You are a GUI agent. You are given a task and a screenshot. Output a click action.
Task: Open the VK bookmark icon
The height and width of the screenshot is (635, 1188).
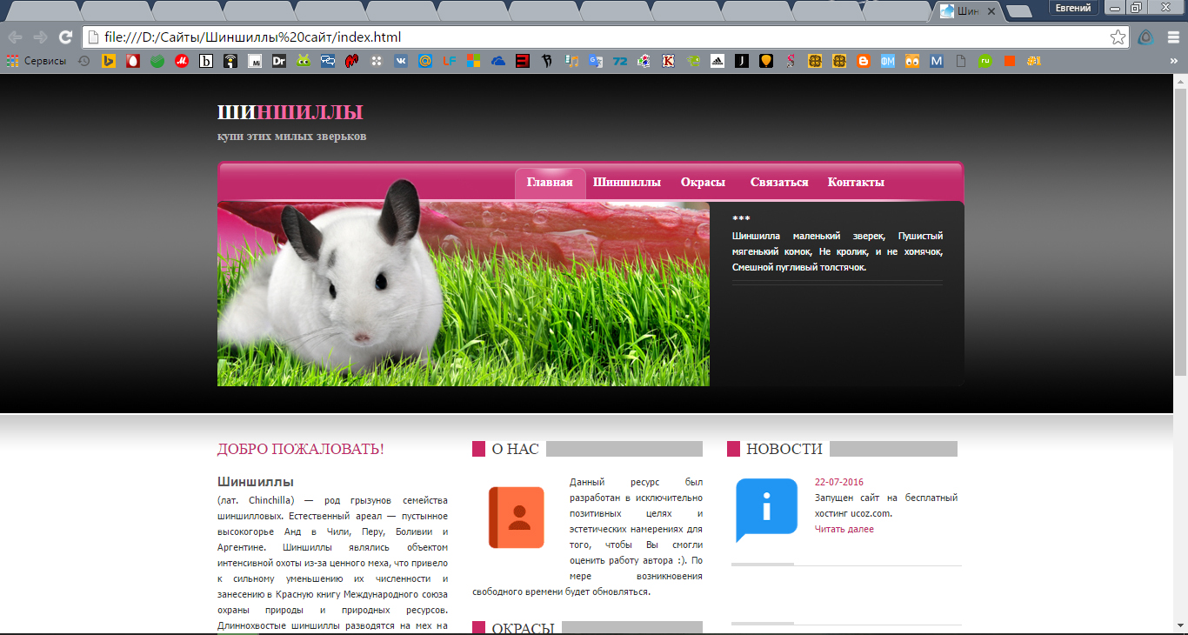401,61
